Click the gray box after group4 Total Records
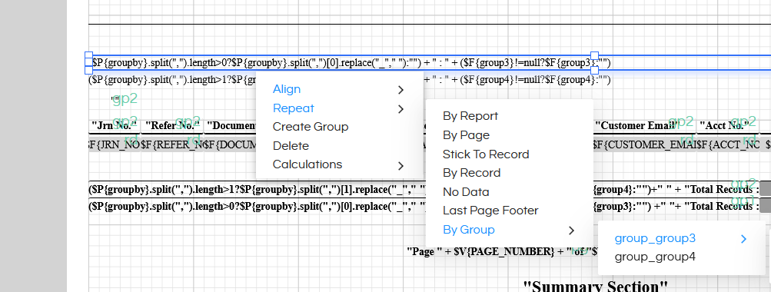771x292 pixels. click(x=765, y=189)
